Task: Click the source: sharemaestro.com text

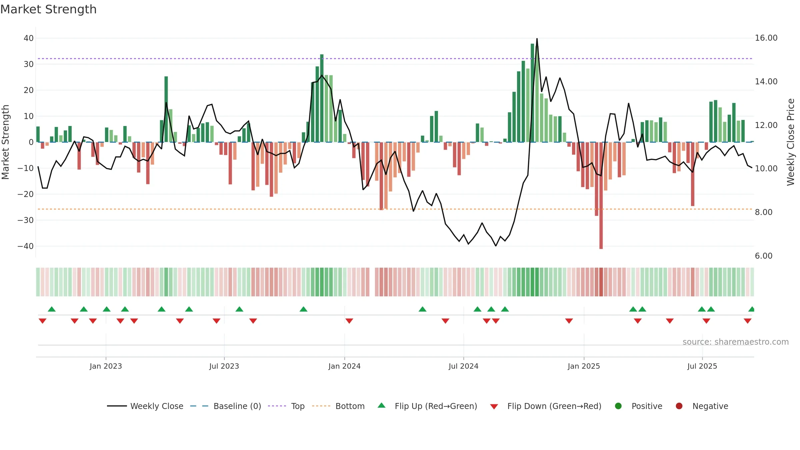Action: tap(736, 342)
